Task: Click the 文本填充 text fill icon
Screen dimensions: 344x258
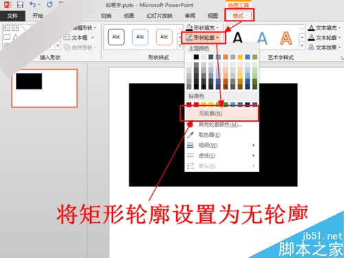Action: tap(311, 28)
